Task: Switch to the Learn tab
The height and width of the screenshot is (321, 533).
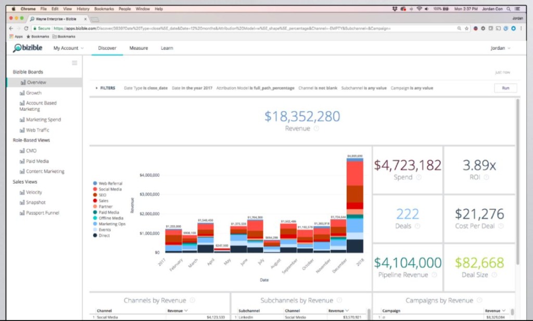Action: point(167,48)
